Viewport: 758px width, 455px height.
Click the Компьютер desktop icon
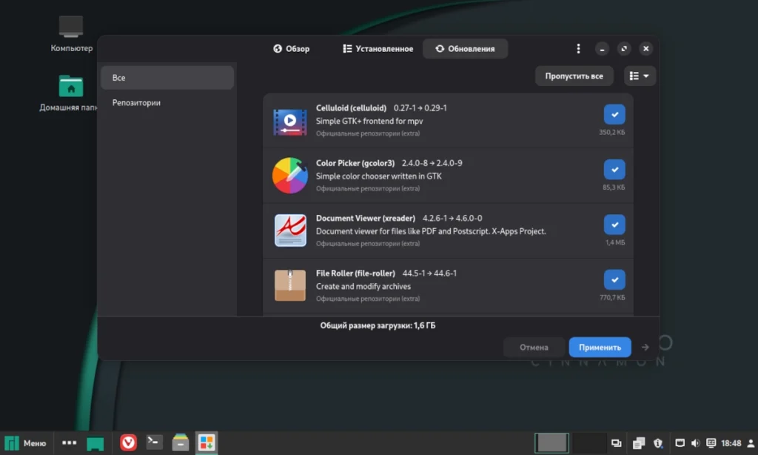[71, 34]
